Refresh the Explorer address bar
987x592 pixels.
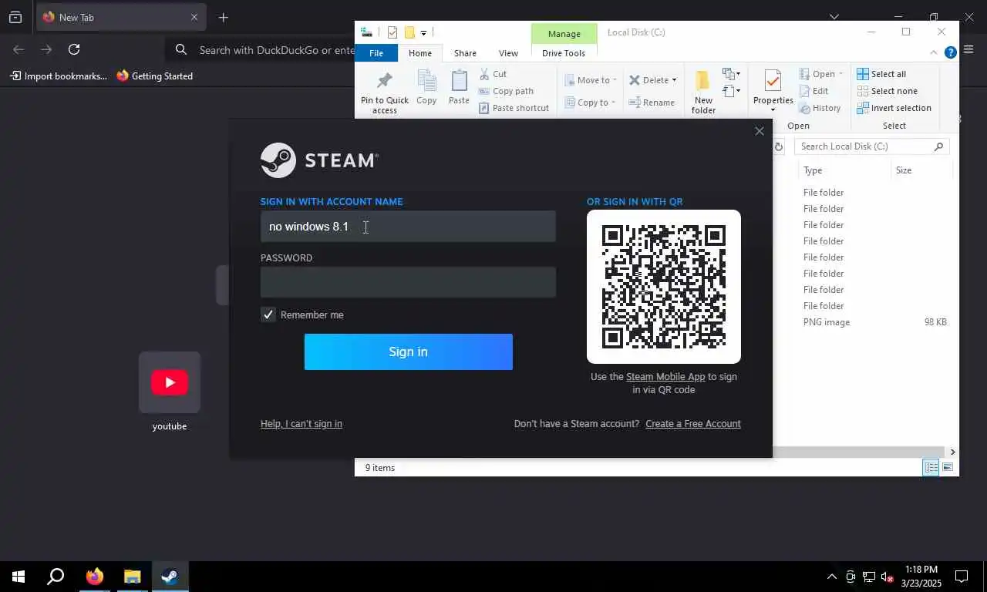click(779, 146)
